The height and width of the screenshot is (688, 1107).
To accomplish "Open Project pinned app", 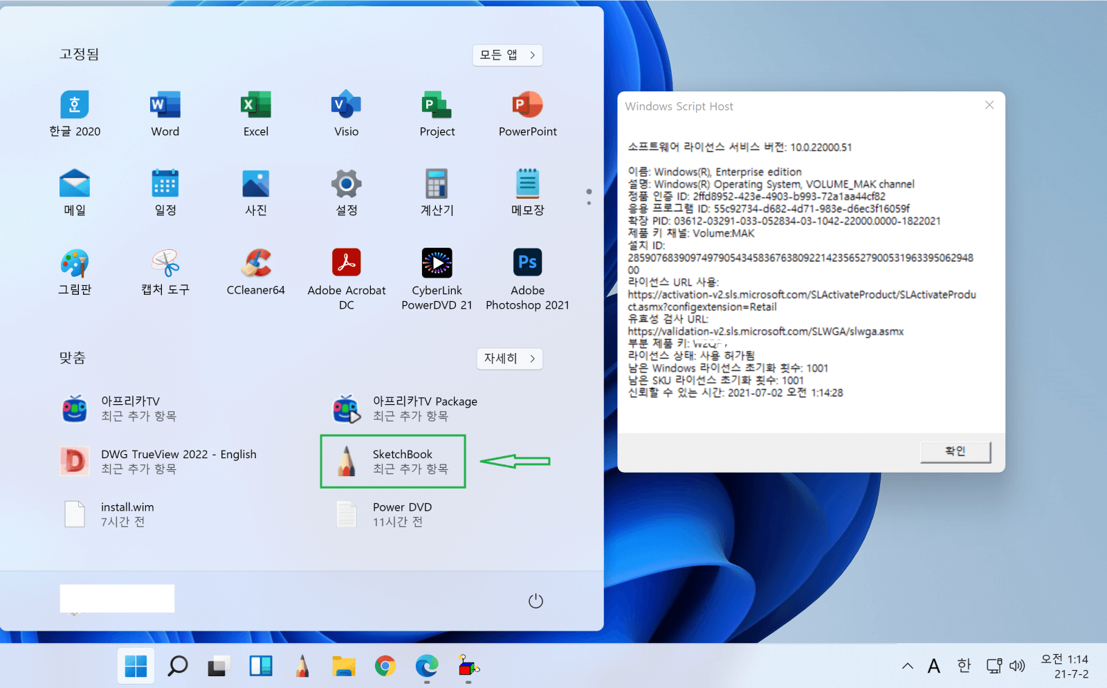I will click(x=437, y=114).
